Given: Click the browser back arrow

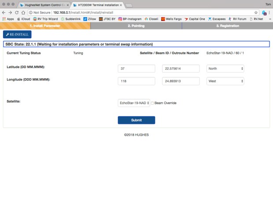Looking at the screenshot, I should click(x=4, y=12).
